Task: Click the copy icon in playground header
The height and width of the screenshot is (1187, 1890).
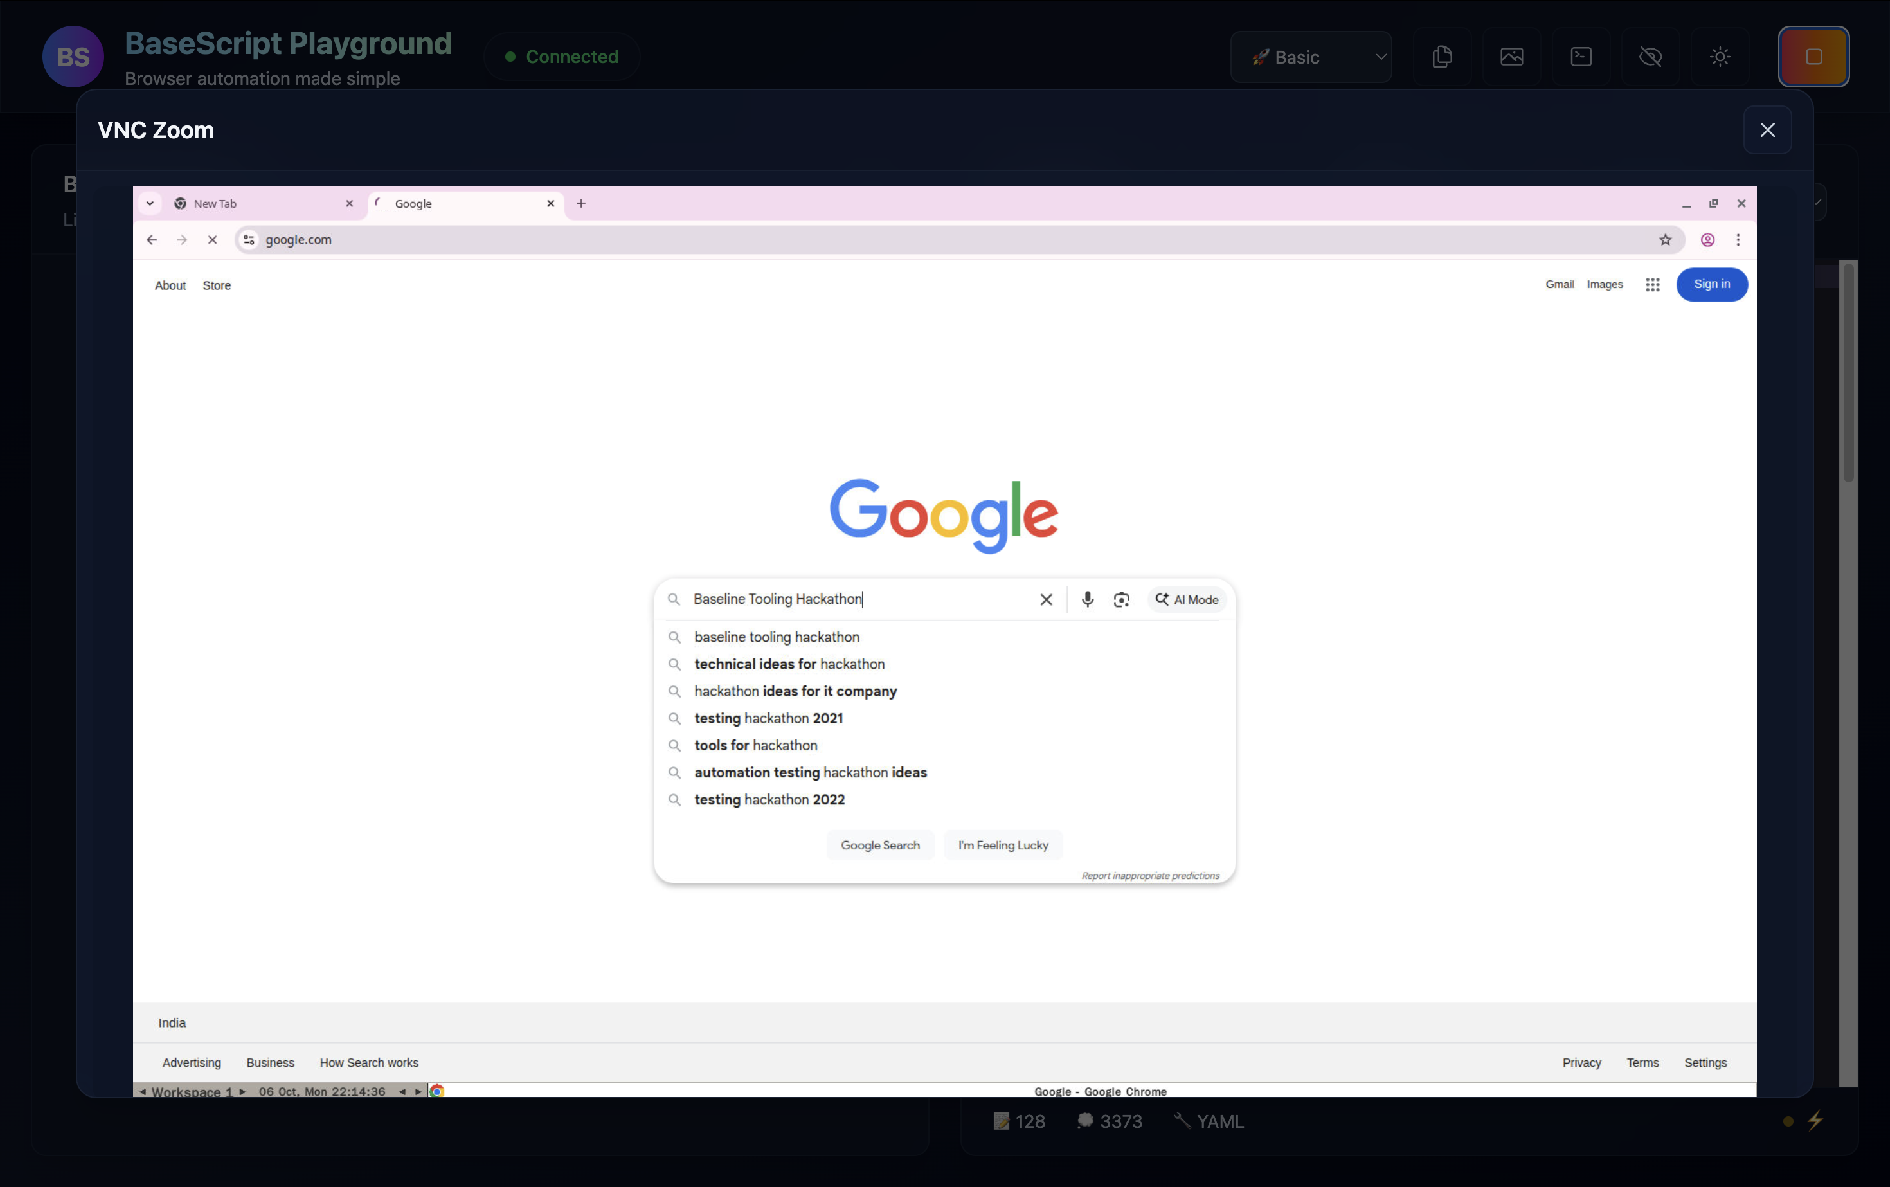Action: click(x=1442, y=57)
